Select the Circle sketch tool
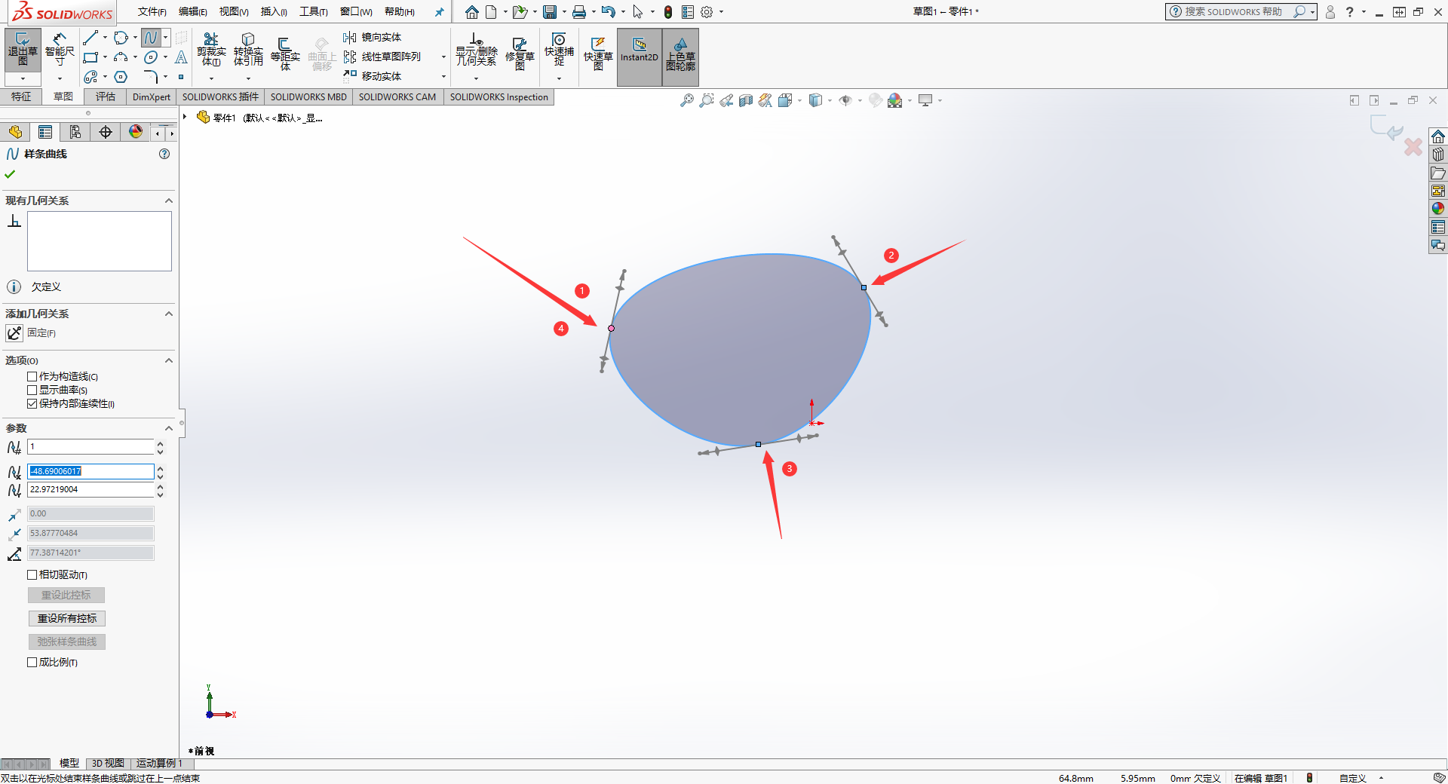 pos(121,38)
